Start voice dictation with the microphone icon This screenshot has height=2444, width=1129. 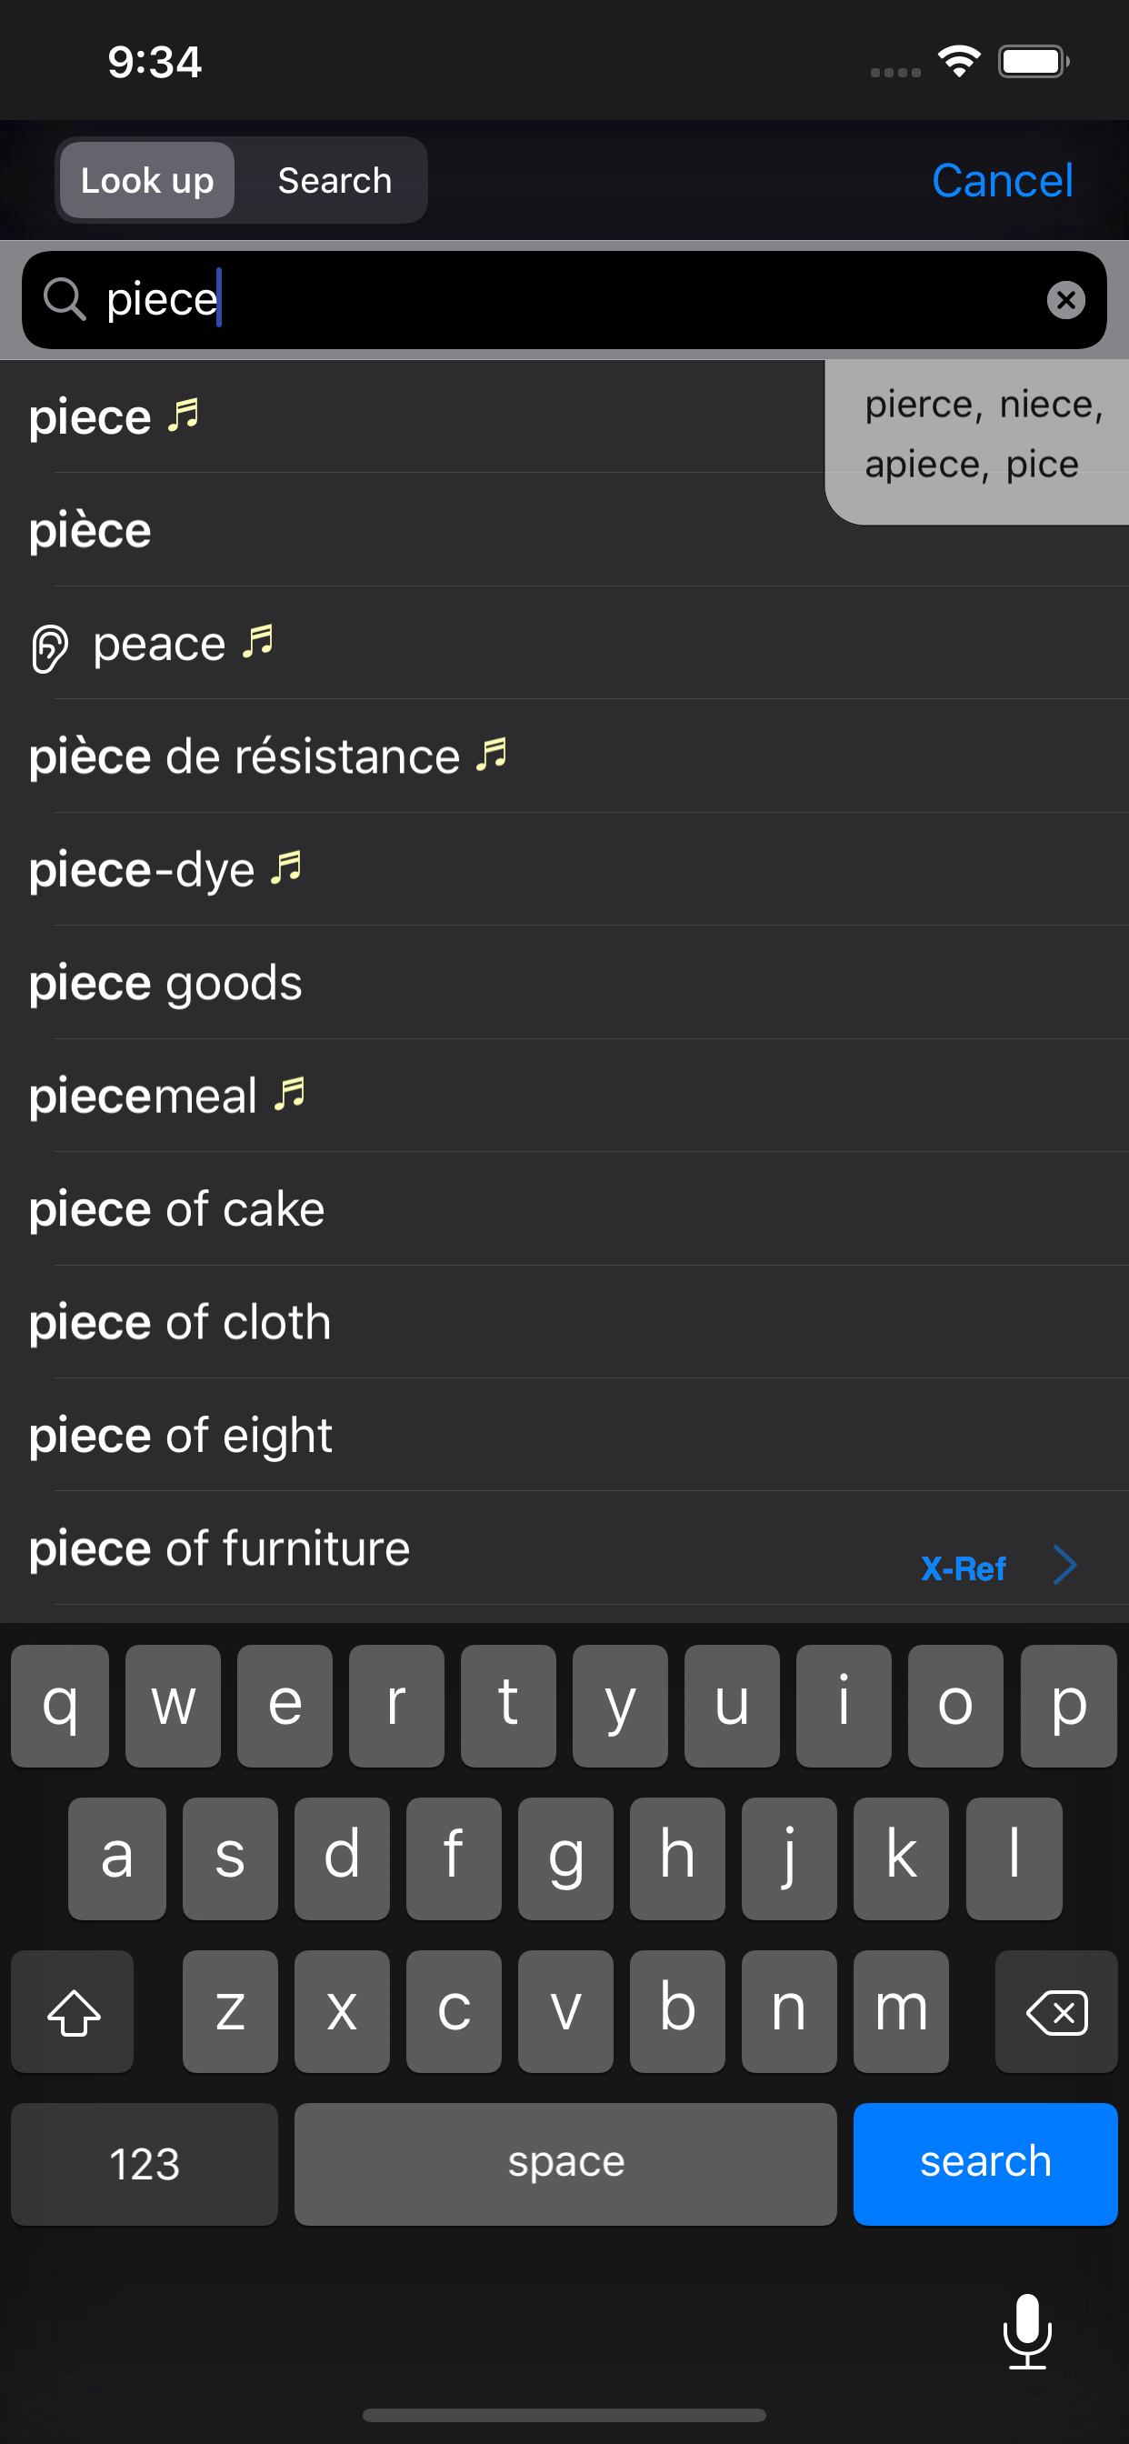pyautogui.click(x=1026, y=2331)
